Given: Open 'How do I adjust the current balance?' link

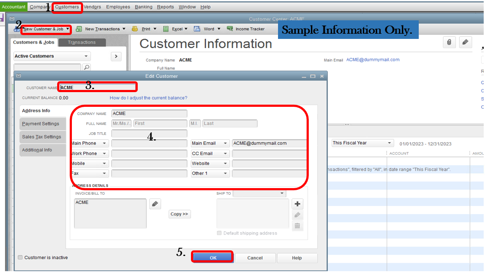Looking at the screenshot, I should coord(149,98).
